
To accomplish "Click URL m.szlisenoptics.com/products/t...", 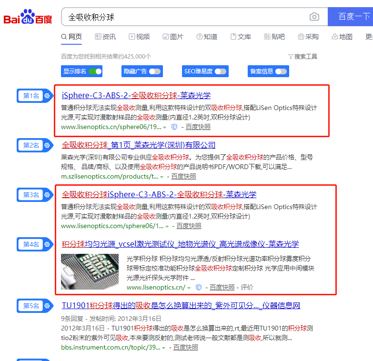I will [110, 177].
